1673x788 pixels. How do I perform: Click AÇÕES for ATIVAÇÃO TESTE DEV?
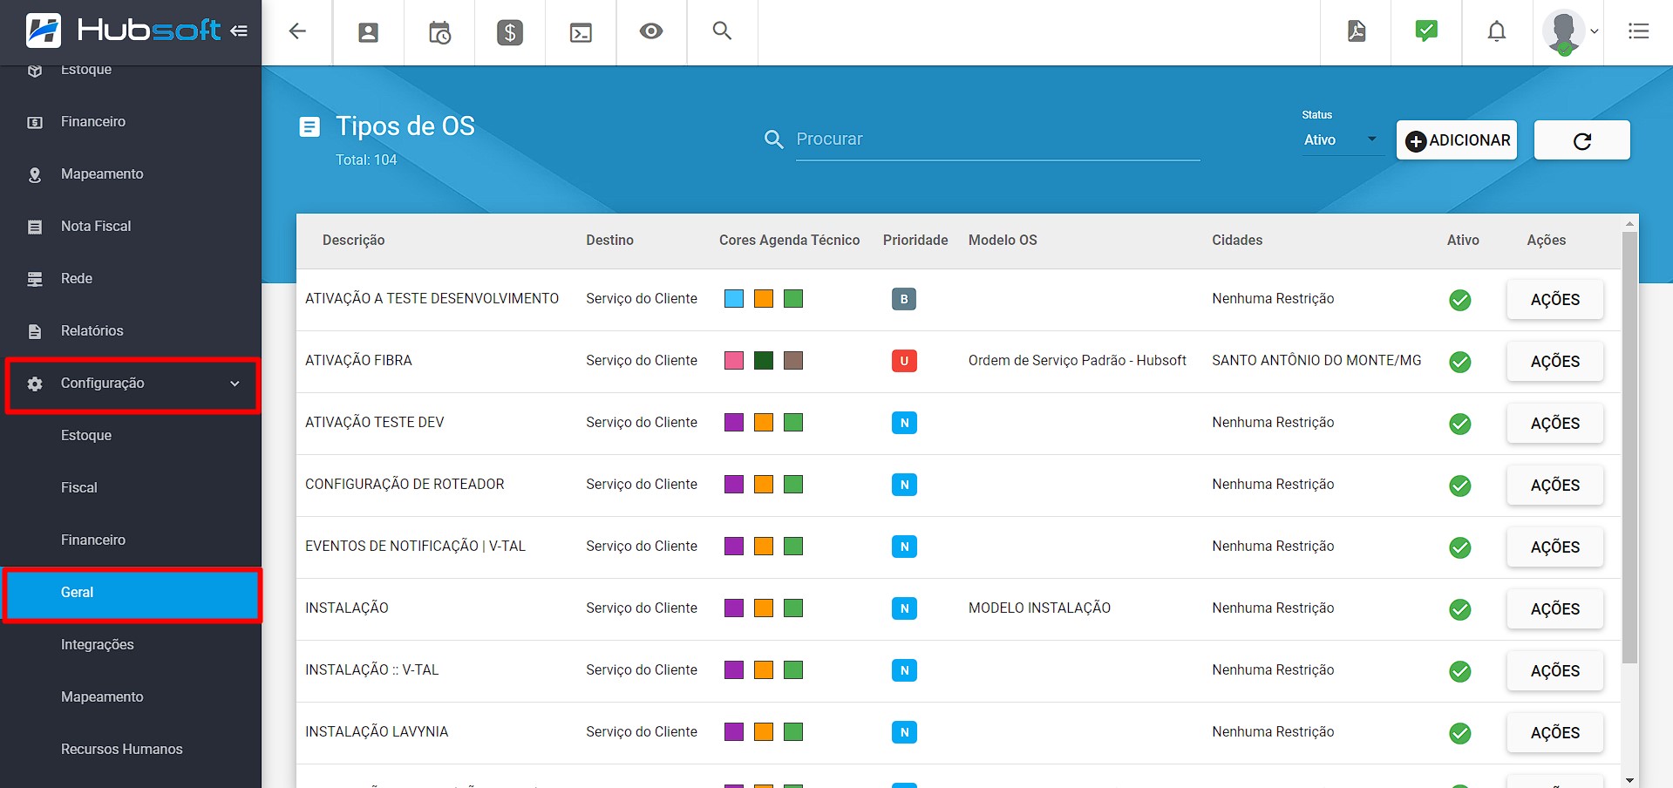click(1554, 424)
